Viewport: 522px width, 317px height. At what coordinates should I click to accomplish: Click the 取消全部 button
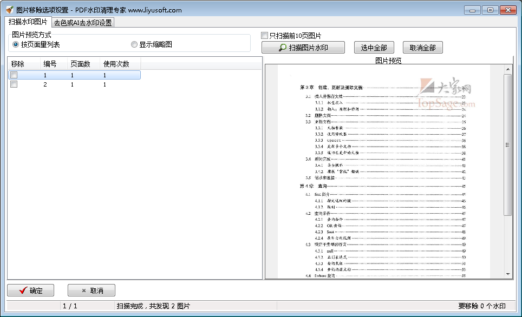click(422, 47)
